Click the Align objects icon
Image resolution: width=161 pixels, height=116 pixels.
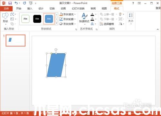coord(120,14)
